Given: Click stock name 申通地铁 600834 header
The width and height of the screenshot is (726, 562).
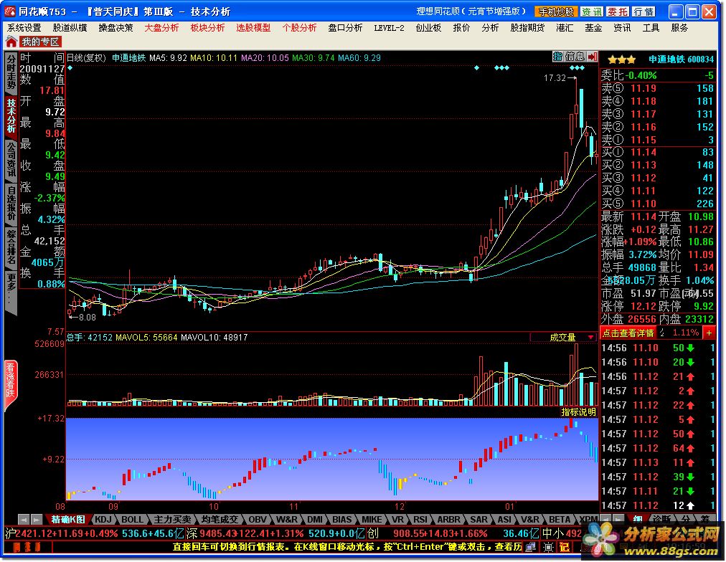Looking at the screenshot, I should pos(681,59).
